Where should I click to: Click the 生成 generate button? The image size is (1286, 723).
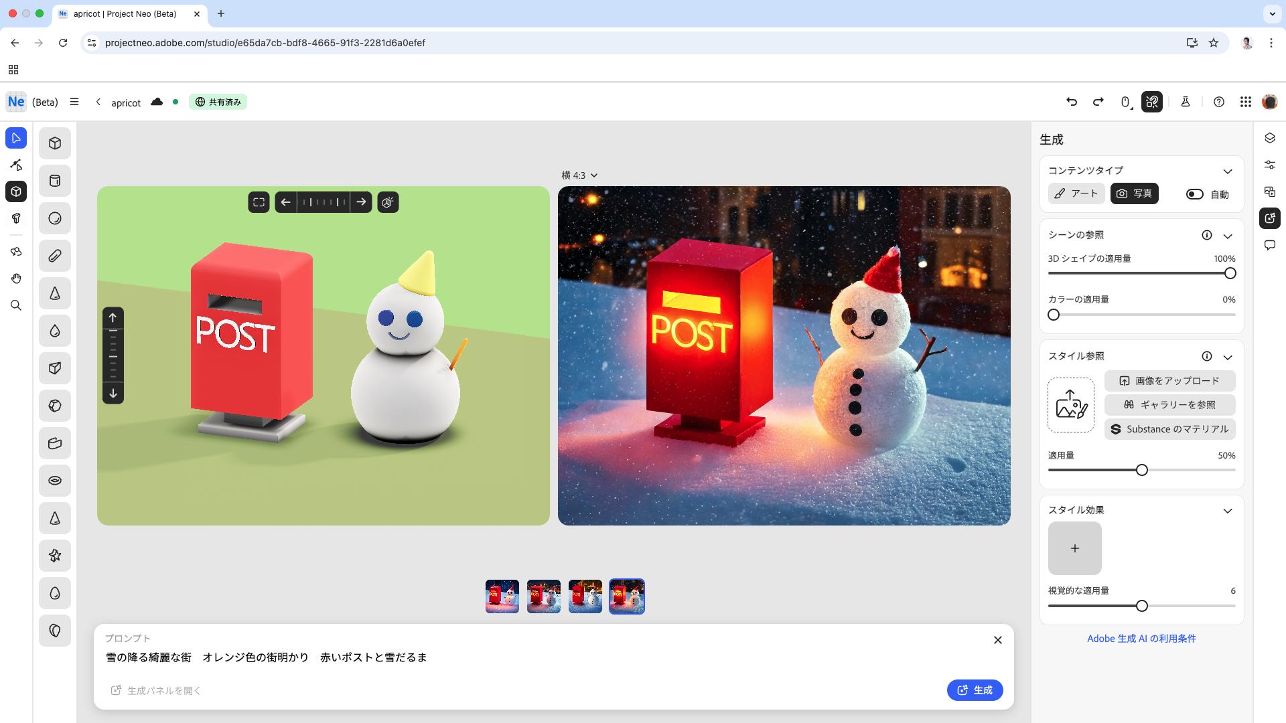click(x=974, y=690)
